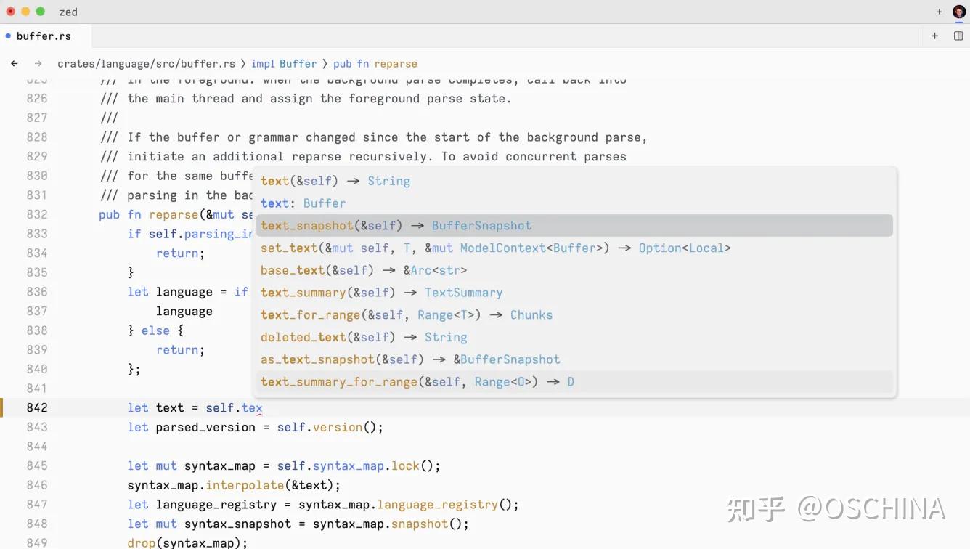Choose the deleted_text completion entry
Viewport: 970px width, 549px height.
tap(574, 337)
